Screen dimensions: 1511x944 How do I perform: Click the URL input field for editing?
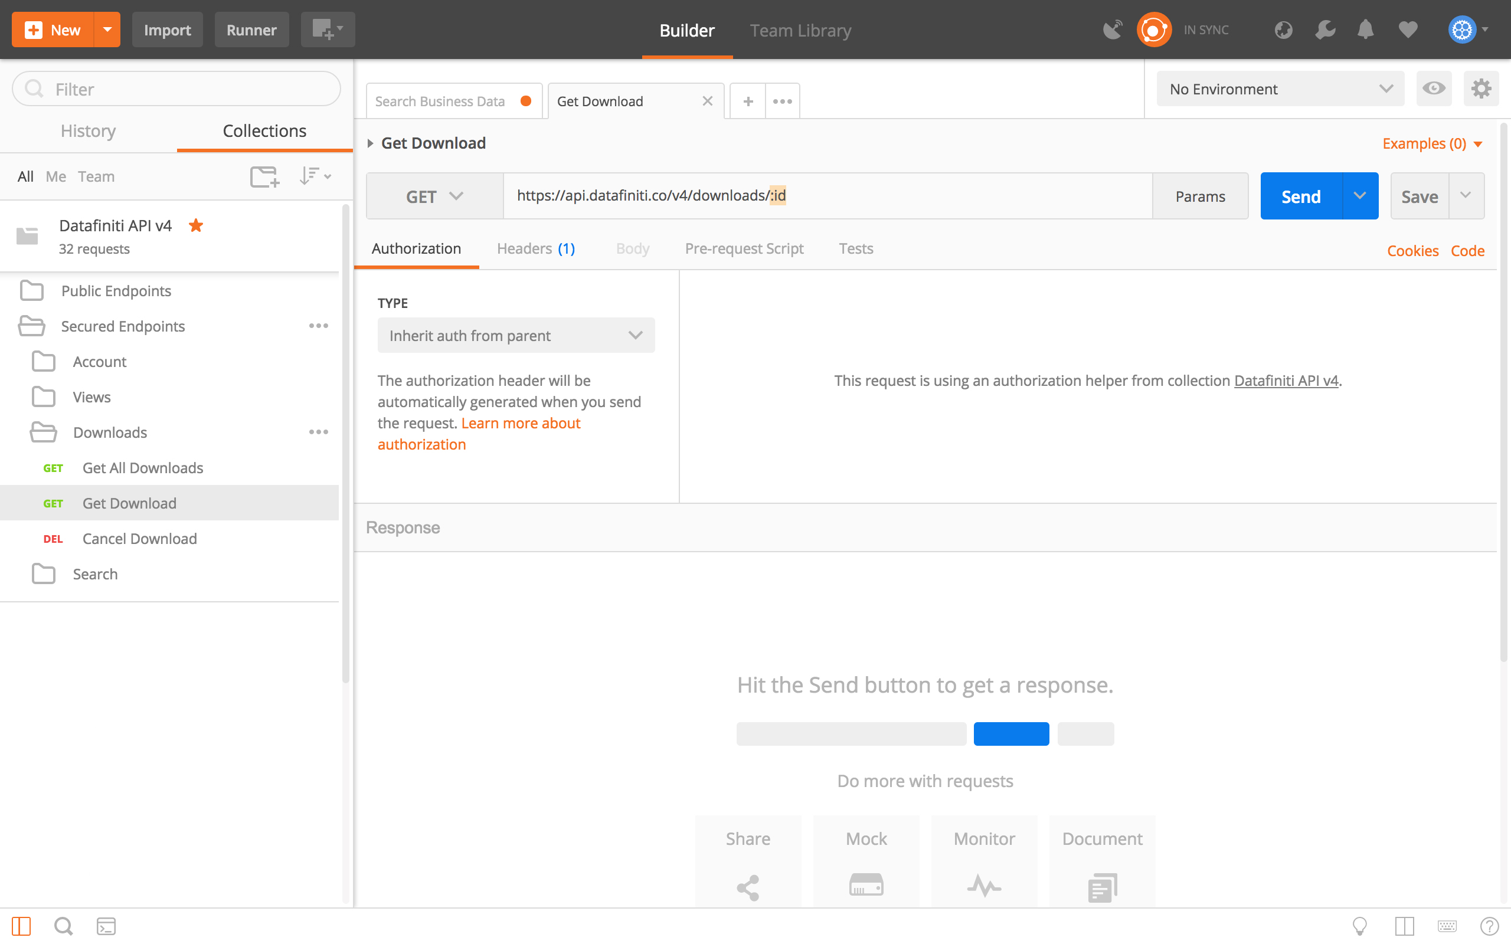click(830, 196)
